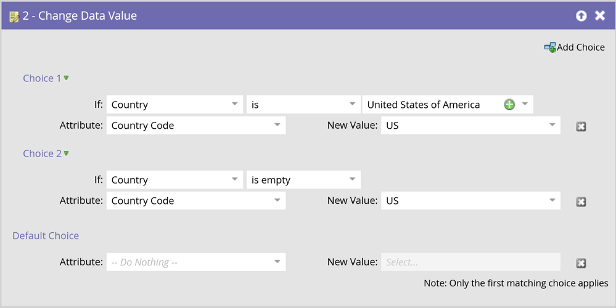Expand the Choice 2 green arrow menu
Image resolution: width=616 pixels, height=308 pixels.
click(66, 153)
